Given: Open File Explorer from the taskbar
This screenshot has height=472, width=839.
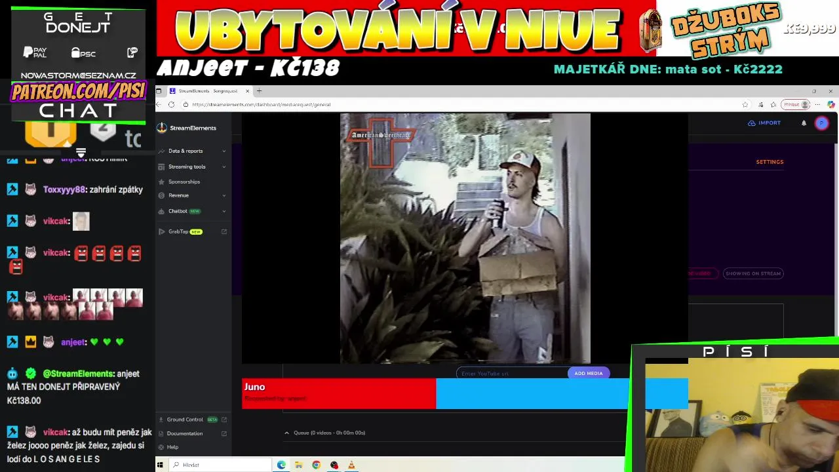Looking at the screenshot, I should pos(298,465).
